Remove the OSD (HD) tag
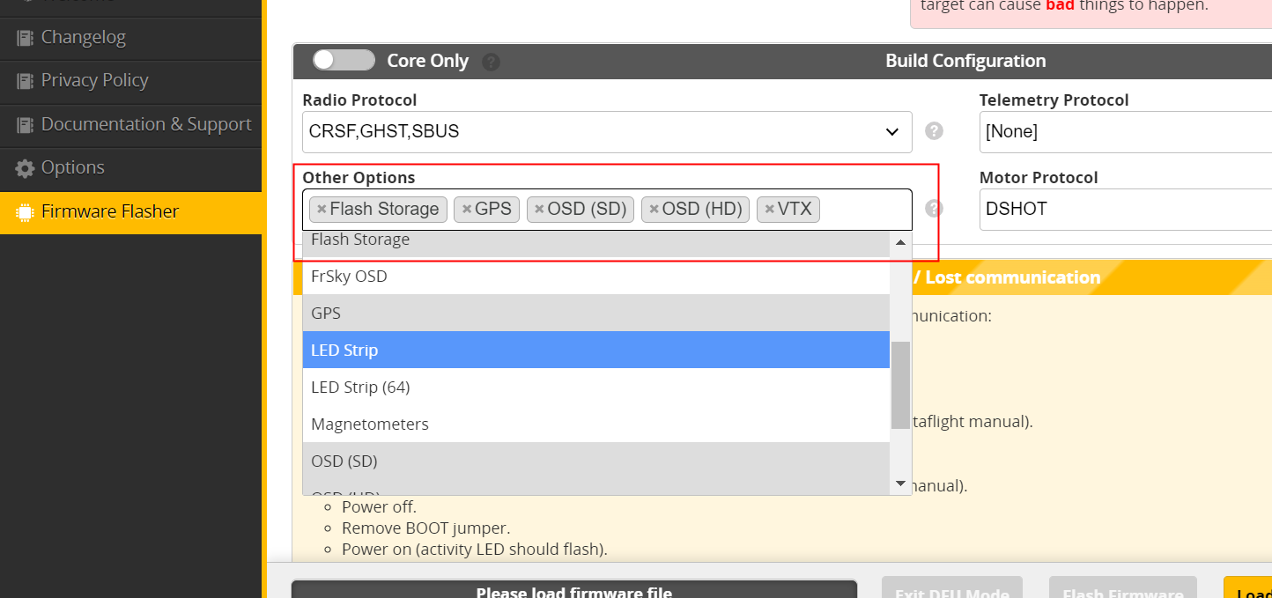 coord(654,210)
